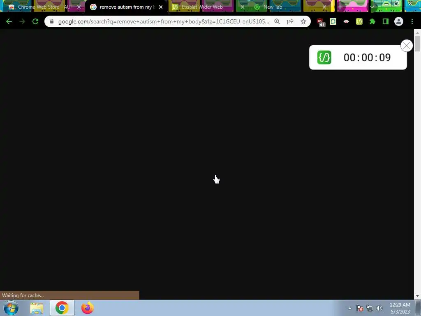The image size is (421, 316).
Task: Restore down the Chrome window
Action: tap(397, 4)
